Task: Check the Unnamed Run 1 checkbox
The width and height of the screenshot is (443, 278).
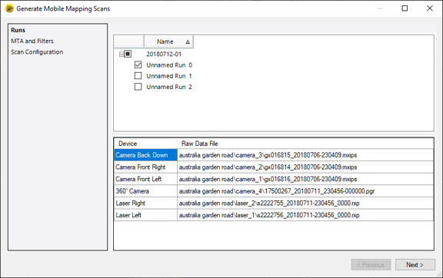Action: click(x=138, y=76)
